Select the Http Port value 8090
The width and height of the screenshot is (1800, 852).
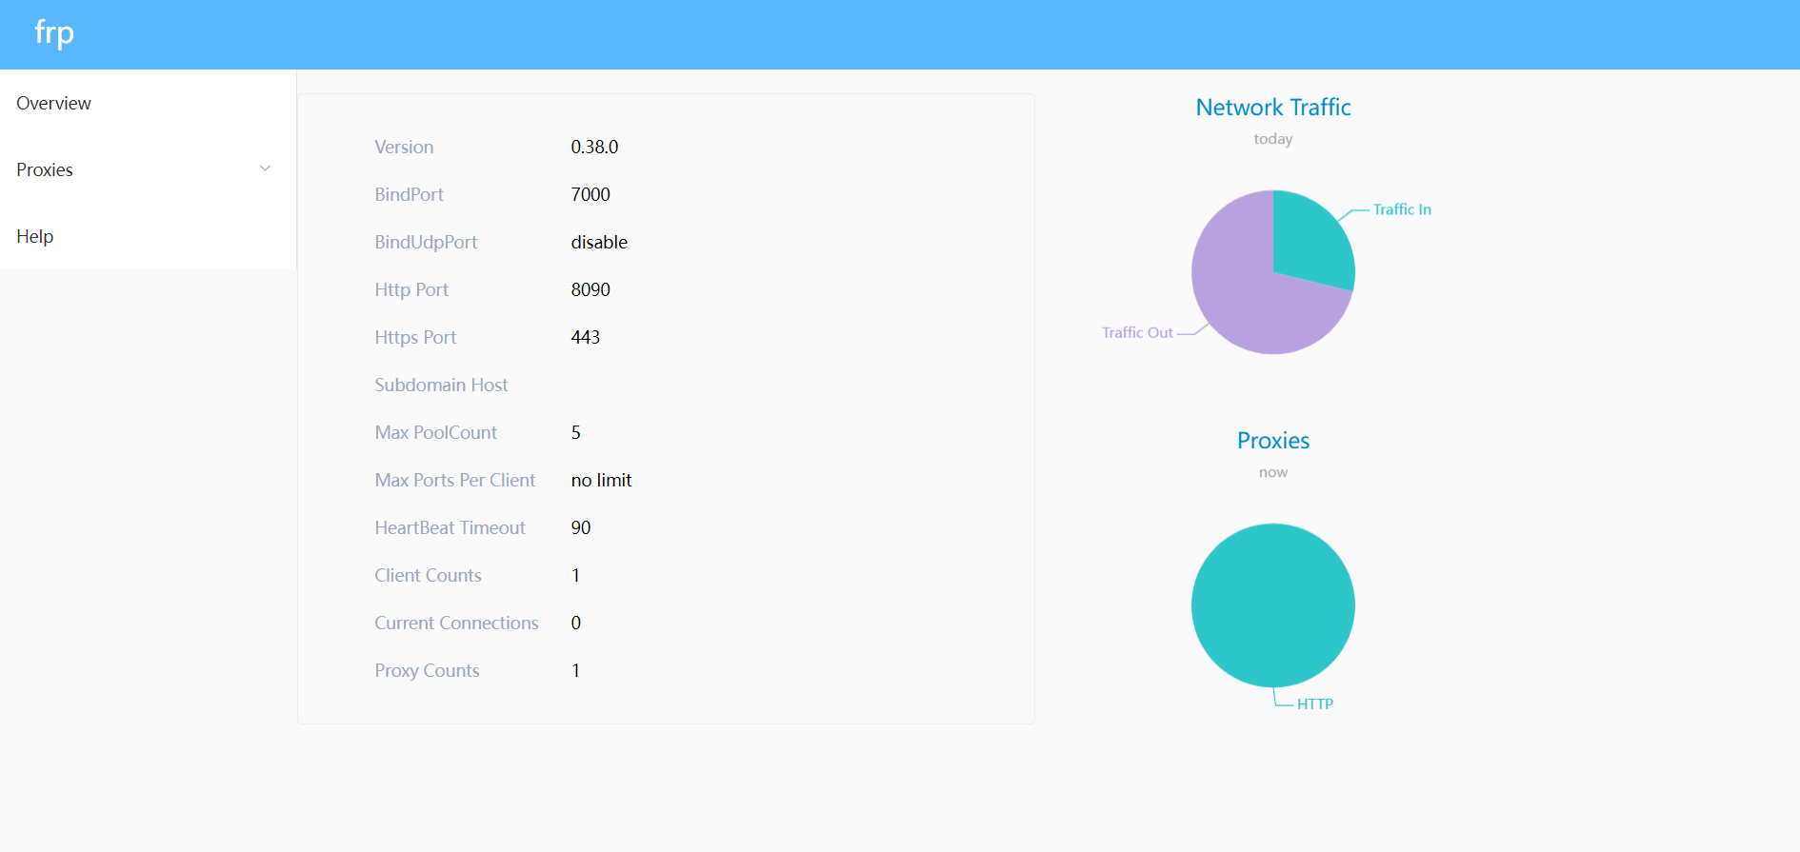[590, 289]
